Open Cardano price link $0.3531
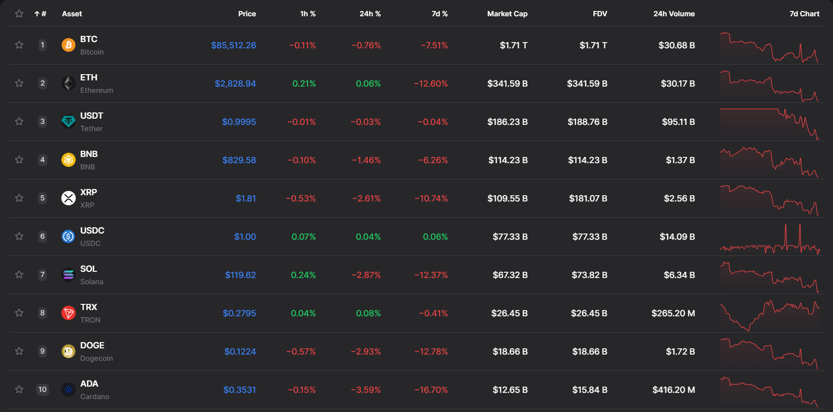This screenshot has height=412, width=833. 240,390
